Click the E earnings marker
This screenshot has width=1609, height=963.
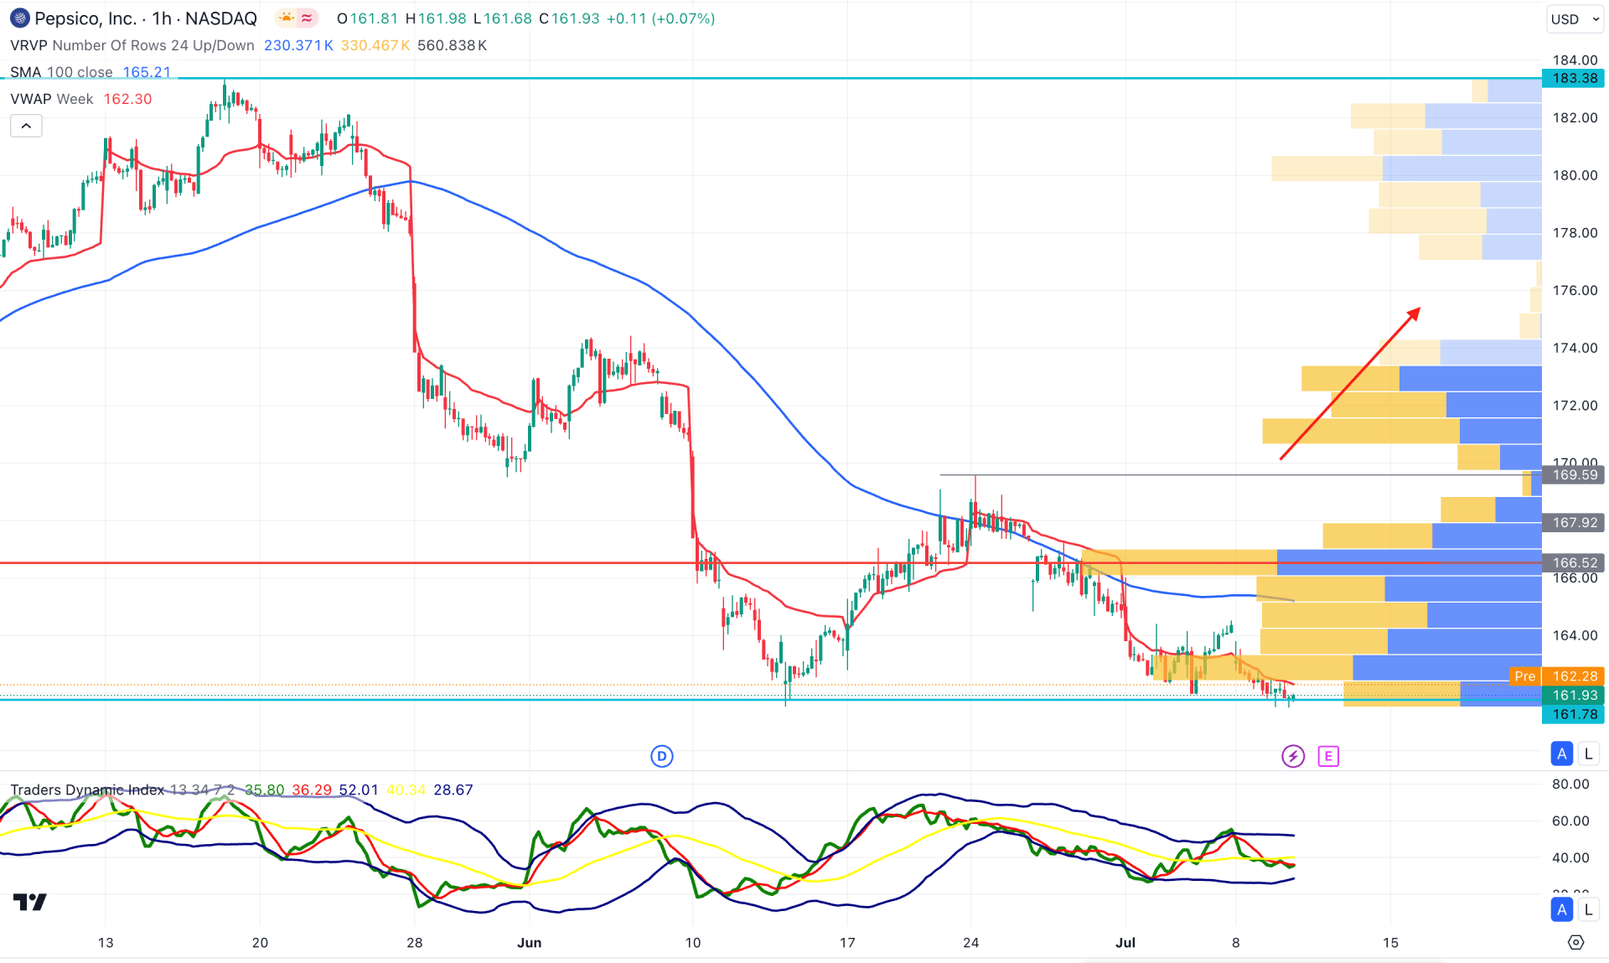1328,756
